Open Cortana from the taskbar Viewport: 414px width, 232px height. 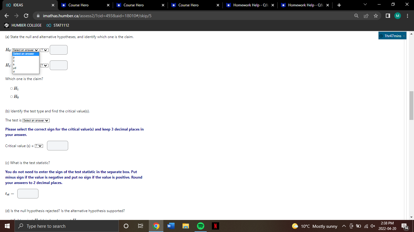point(126,226)
